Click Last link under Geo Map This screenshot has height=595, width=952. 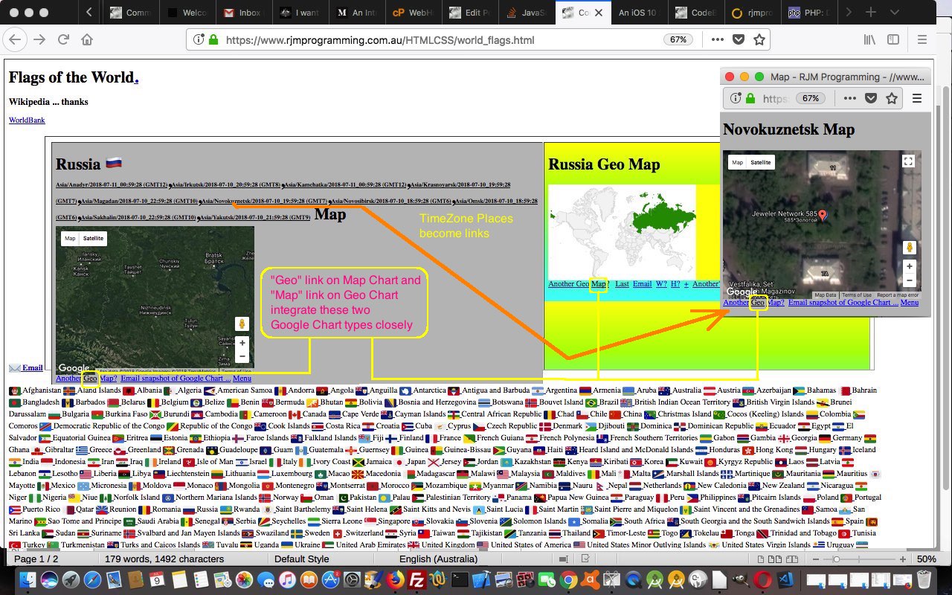(622, 284)
